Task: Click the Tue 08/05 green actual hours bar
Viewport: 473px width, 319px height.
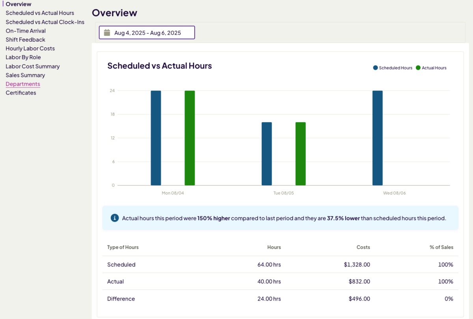Action: point(300,154)
